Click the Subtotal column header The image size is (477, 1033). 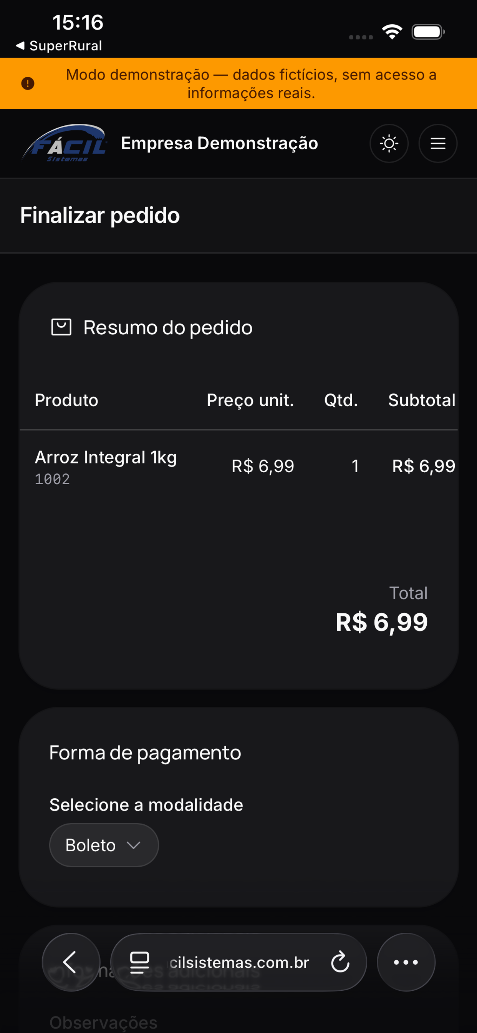click(422, 400)
